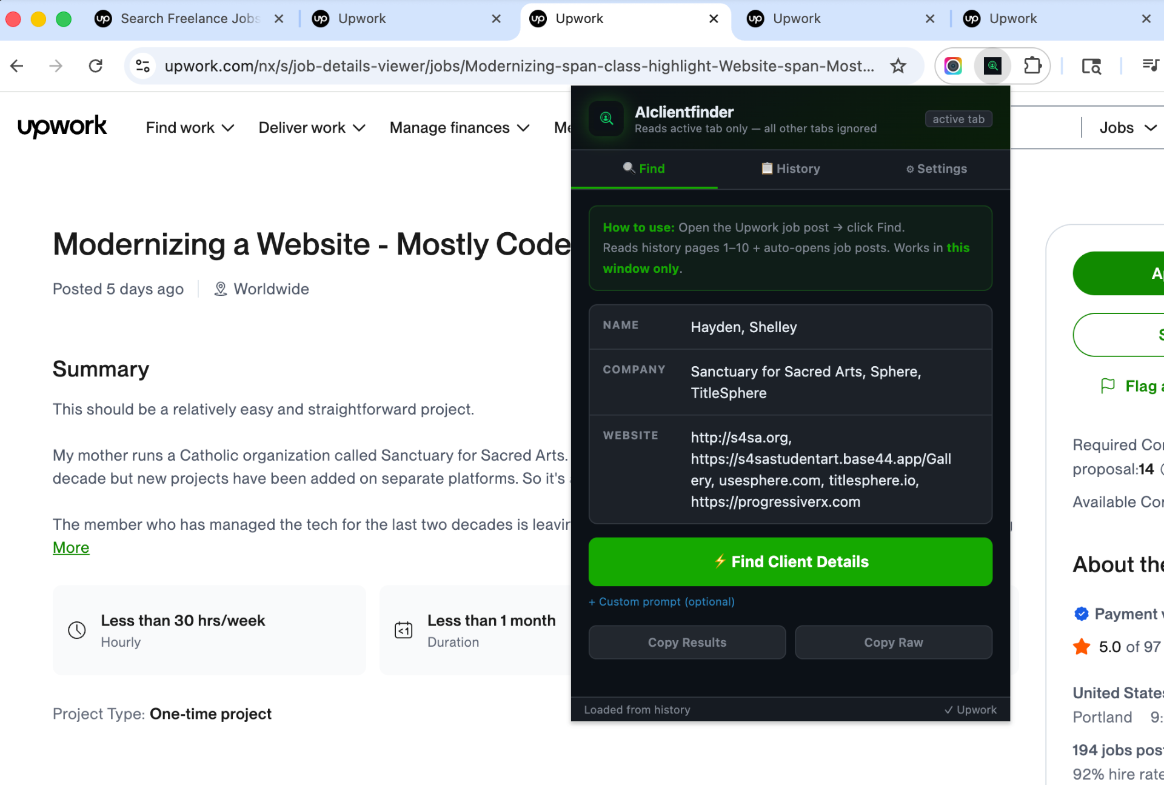Click the 194 jobs posted text
The image size is (1164, 785).
1118,750
